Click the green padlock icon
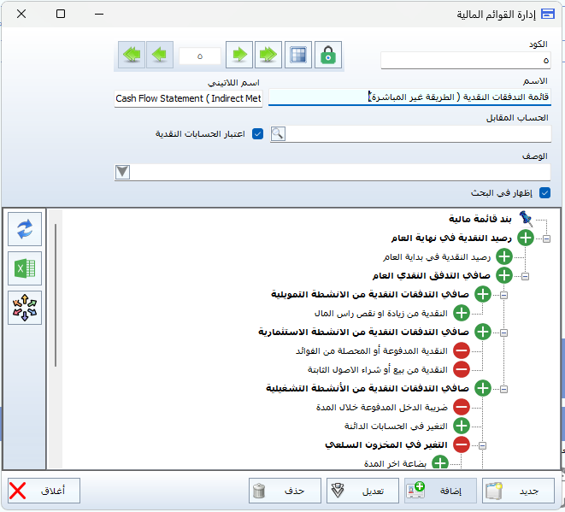This screenshot has width=565, height=512. [x=327, y=55]
